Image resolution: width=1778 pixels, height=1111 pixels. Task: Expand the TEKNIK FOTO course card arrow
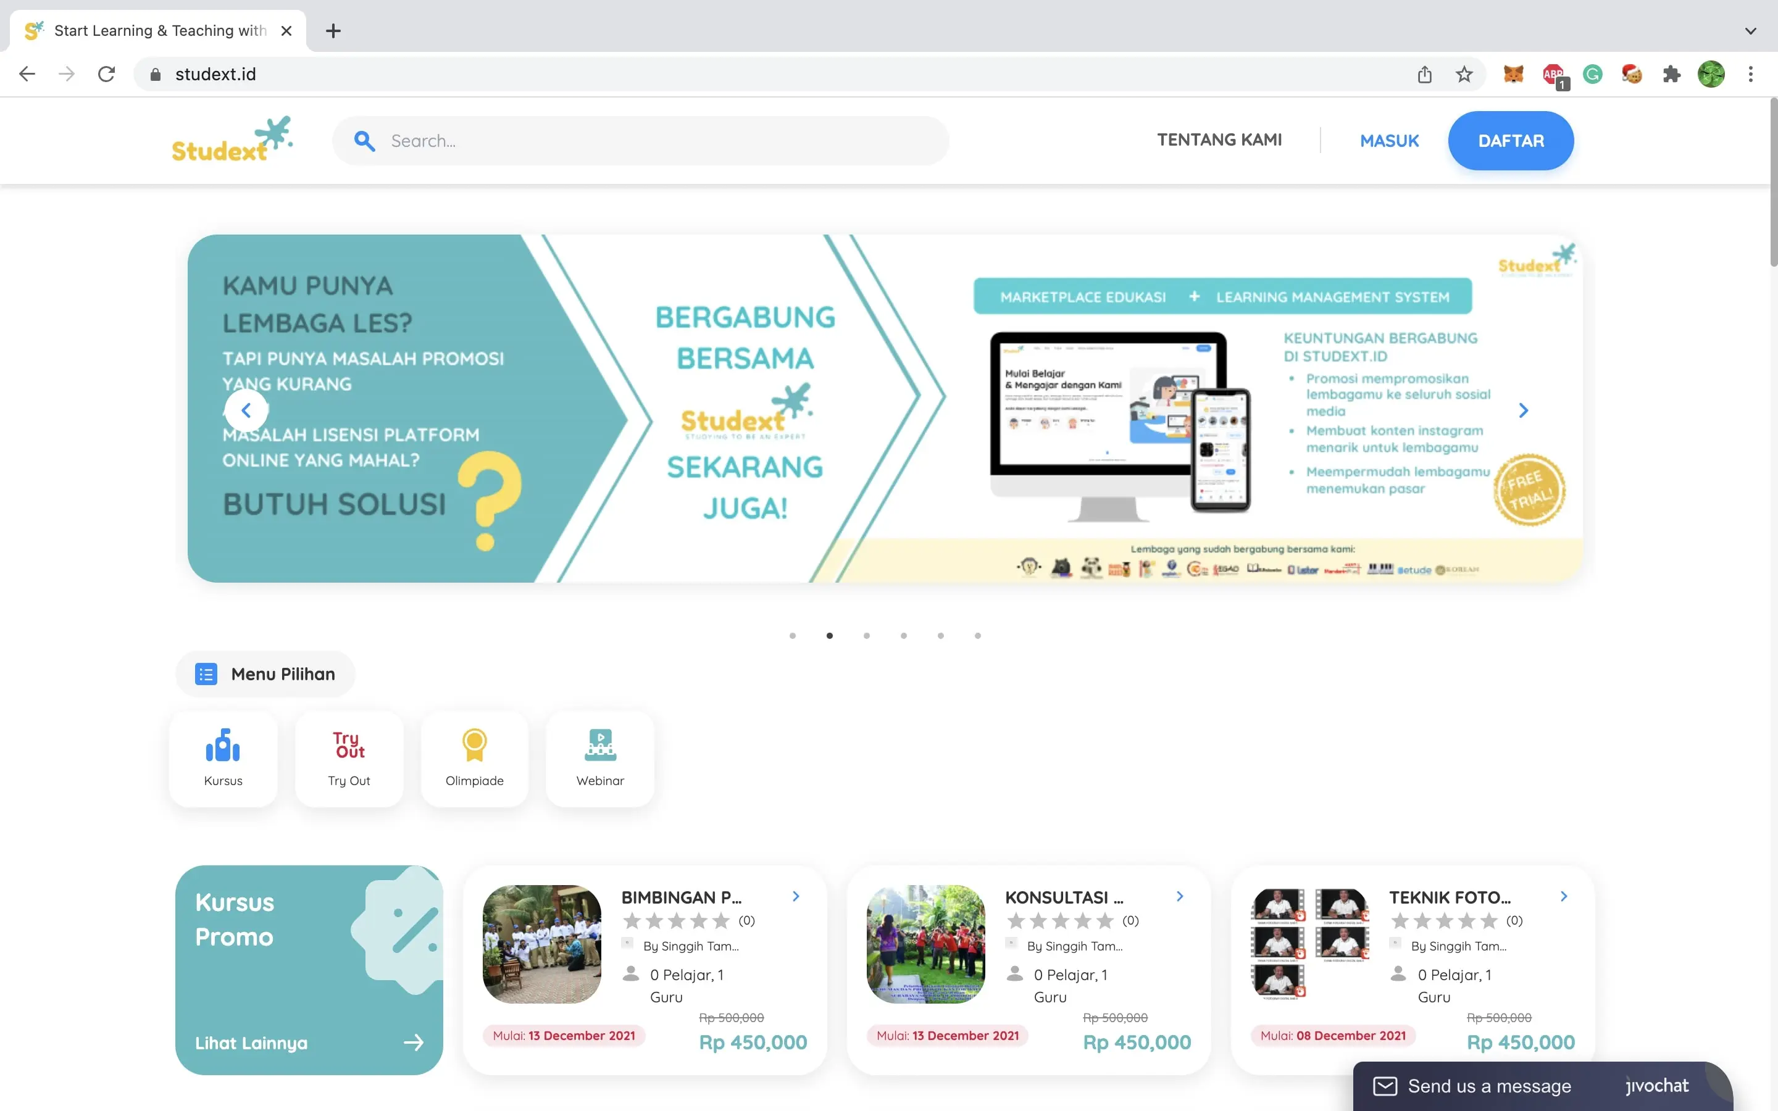pyautogui.click(x=1563, y=896)
